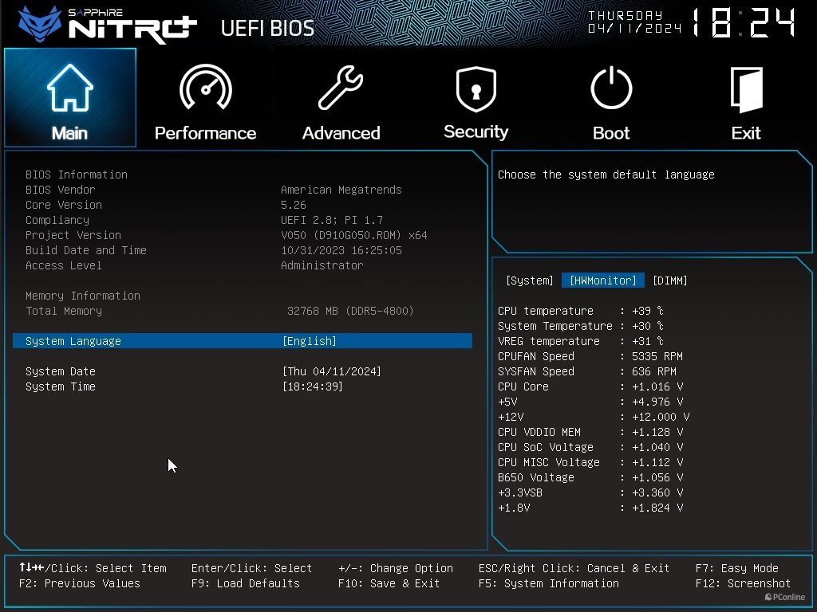Edit the System Date value field
Screen dimensions: 817x612
tap(332, 371)
